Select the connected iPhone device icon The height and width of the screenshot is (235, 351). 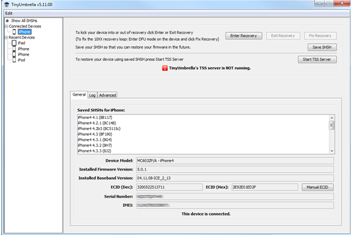point(14,32)
